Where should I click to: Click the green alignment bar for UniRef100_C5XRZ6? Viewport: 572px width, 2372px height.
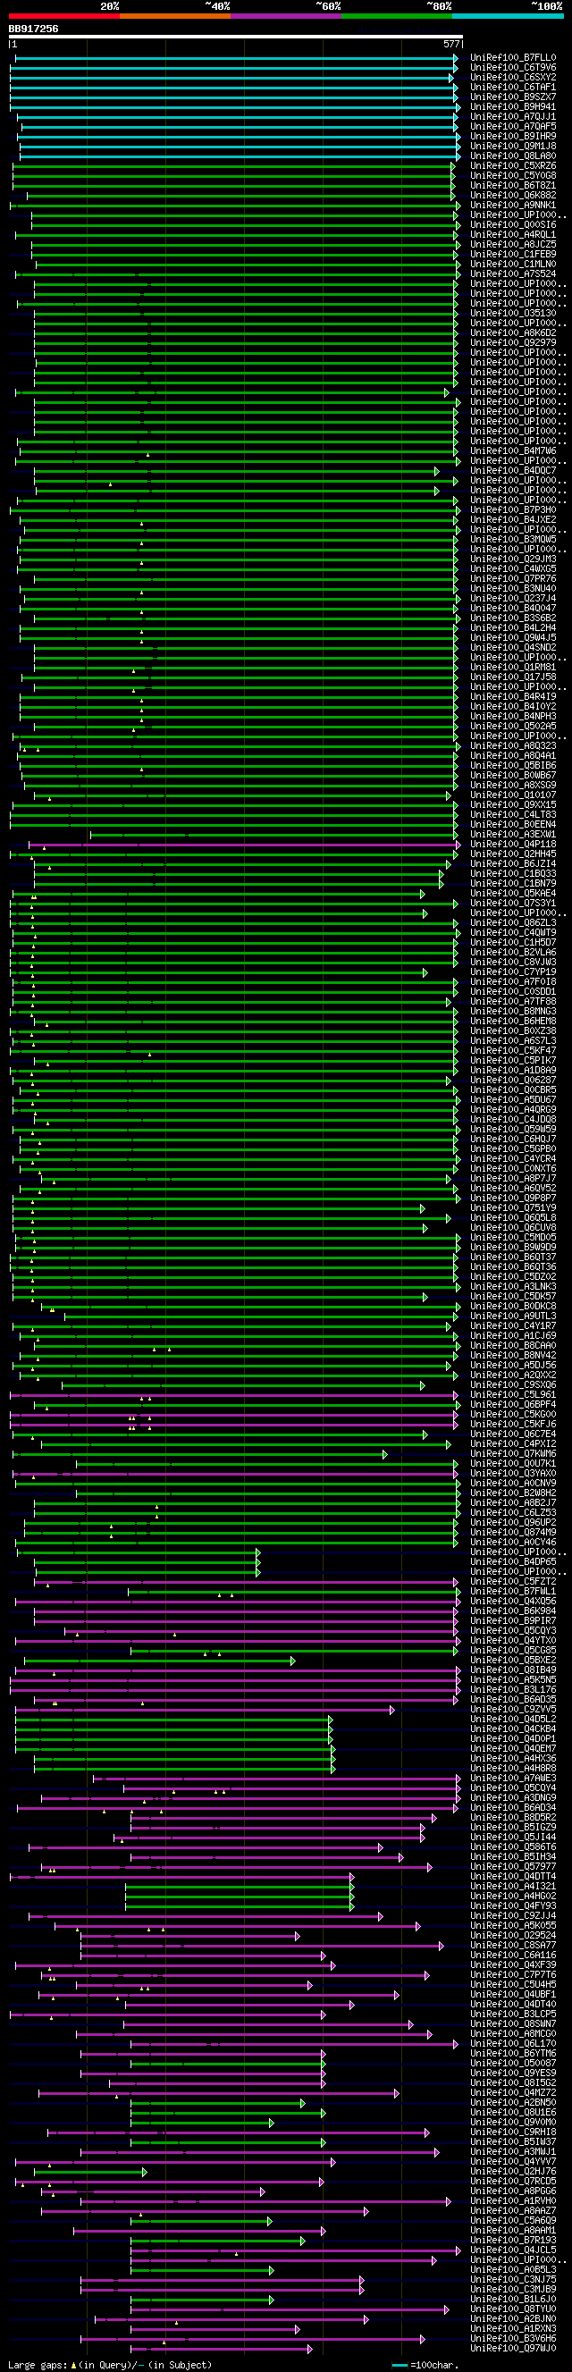[x=232, y=165]
